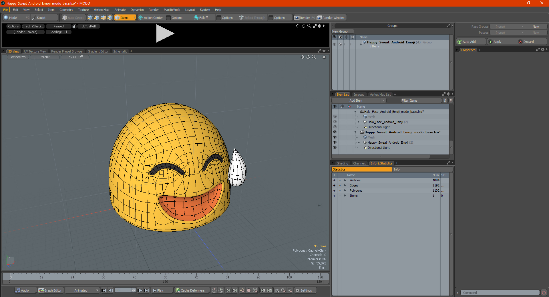Screen dimensions: 549x297
Task: Expand the Vertices statistics row
Action: point(345,180)
